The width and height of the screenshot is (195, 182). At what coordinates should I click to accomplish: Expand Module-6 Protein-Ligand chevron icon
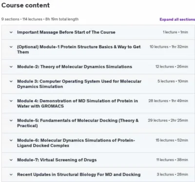(11, 140)
